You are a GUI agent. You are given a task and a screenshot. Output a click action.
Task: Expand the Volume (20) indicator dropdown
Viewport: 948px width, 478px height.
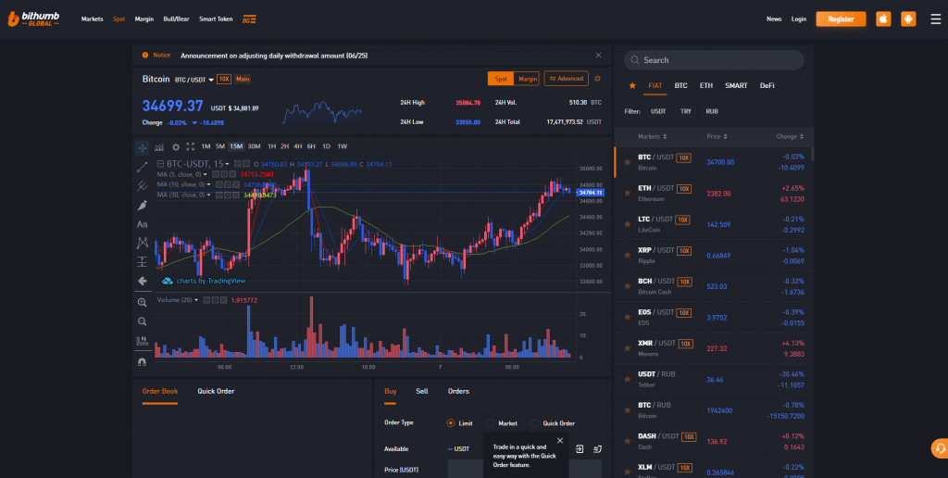point(196,300)
